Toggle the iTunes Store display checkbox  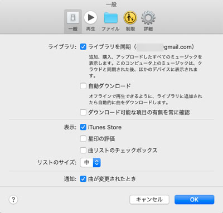pyautogui.click(x=83, y=127)
